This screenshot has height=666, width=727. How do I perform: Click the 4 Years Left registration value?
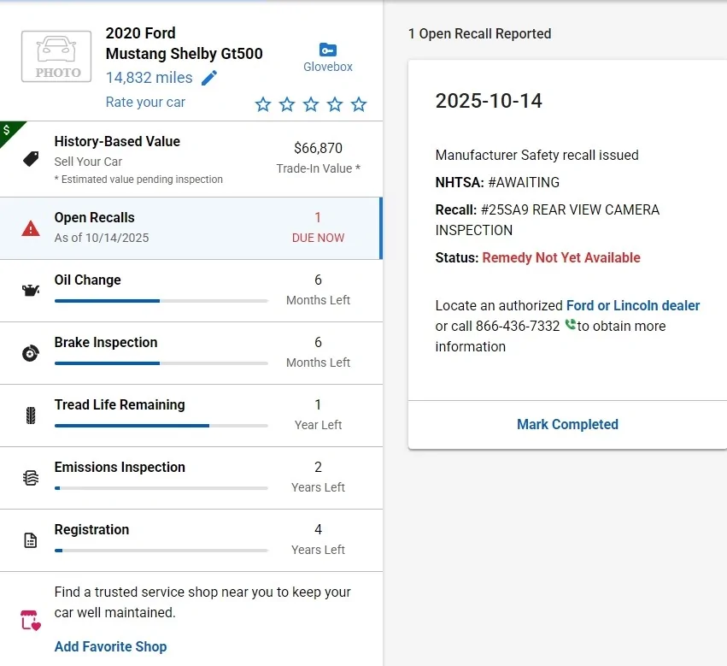(x=318, y=539)
